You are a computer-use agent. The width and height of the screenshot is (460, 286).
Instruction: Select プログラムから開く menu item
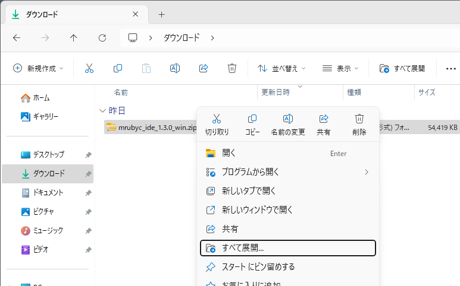point(288,172)
